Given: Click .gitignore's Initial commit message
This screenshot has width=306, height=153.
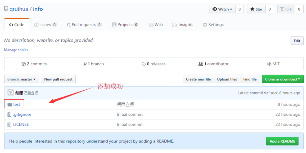Looking at the screenshot, I should click(x=130, y=114).
